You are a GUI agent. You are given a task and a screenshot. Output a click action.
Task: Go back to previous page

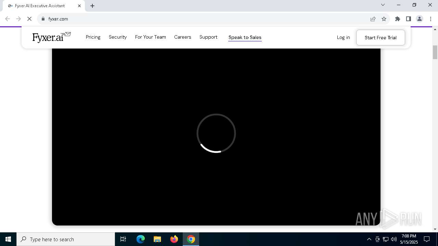pyautogui.click(x=8, y=19)
